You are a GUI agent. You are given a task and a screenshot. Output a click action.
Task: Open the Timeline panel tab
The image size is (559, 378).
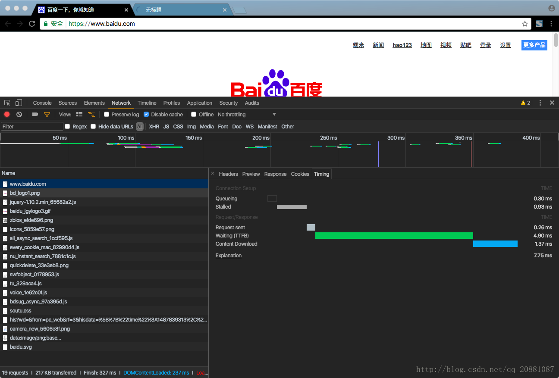coord(147,103)
